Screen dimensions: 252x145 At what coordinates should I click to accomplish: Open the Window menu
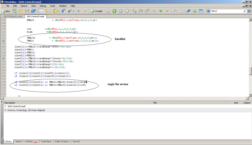(x=63, y=6)
